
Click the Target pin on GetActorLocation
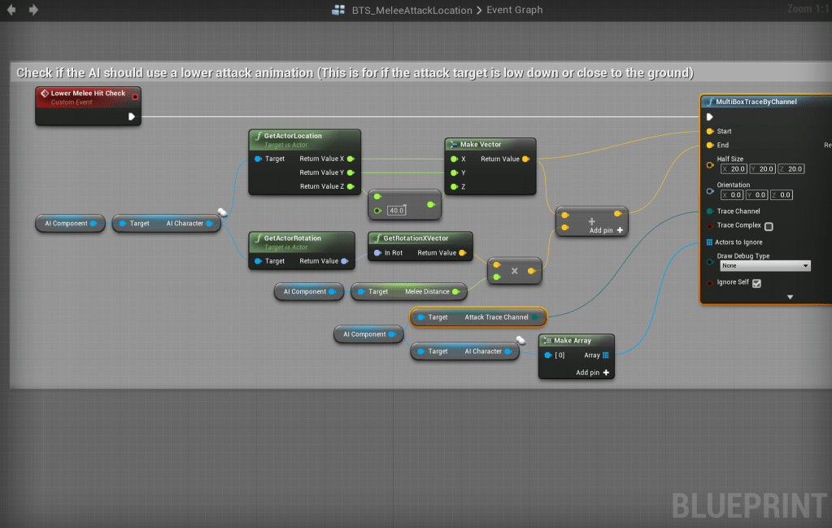click(258, 159)
